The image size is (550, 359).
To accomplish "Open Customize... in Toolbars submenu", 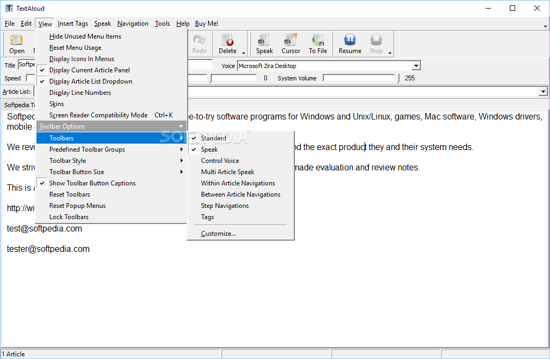I will [241, 234].
